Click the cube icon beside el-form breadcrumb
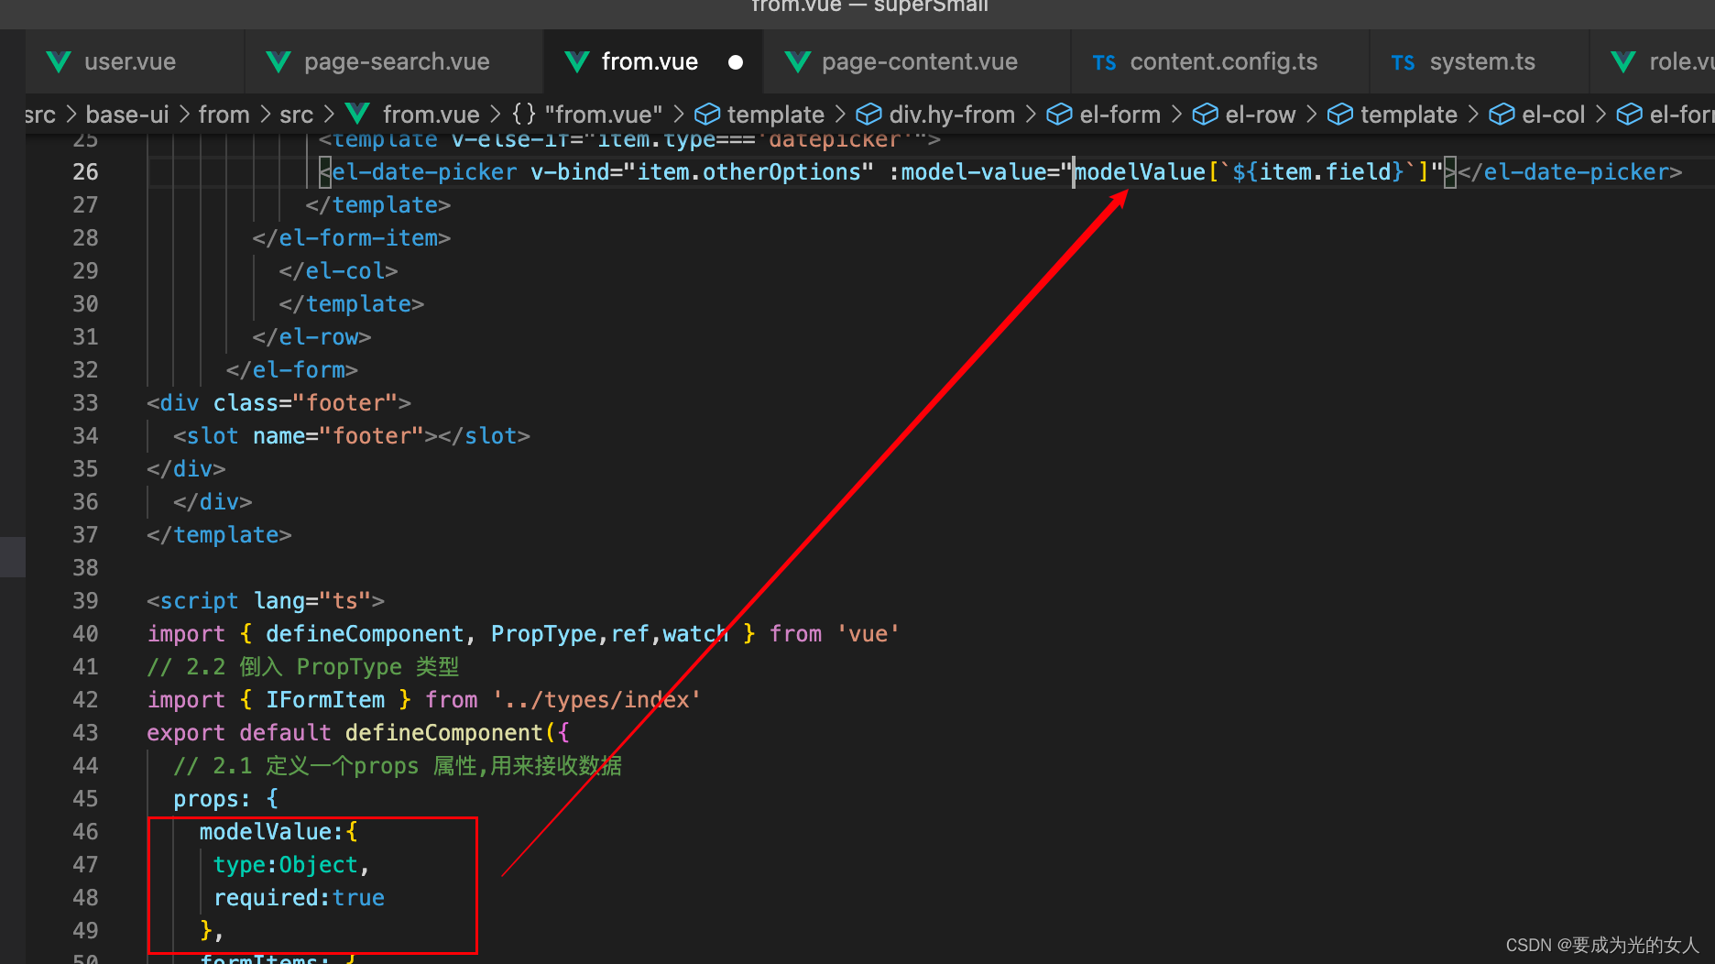 [1059, 115]
